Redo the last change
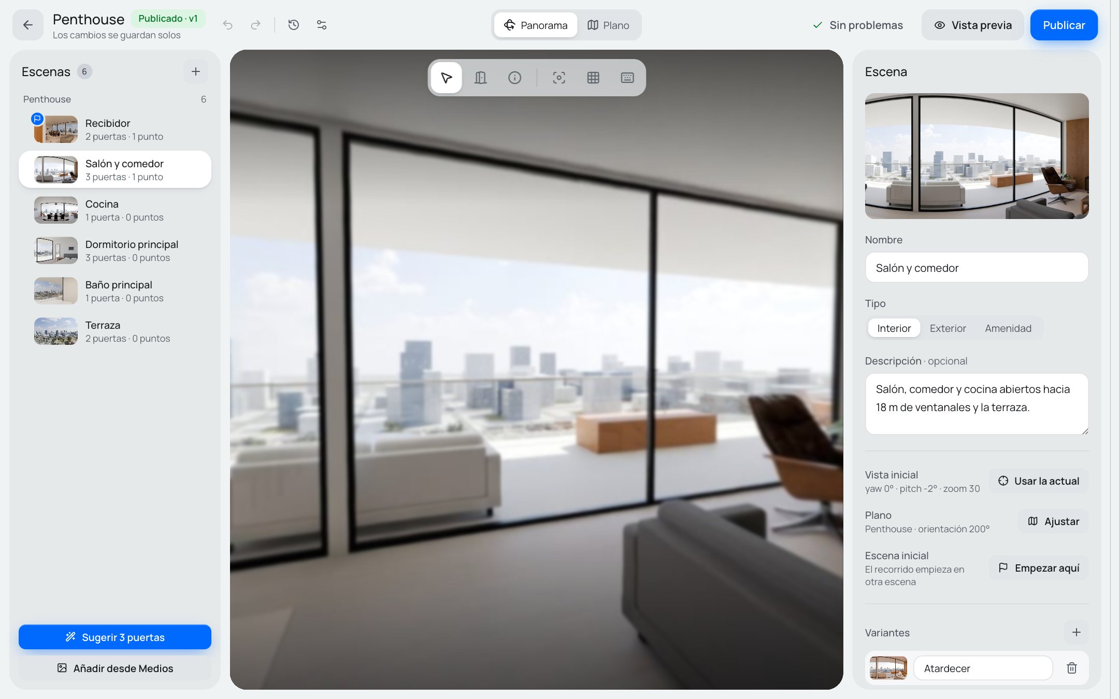Image resolution: width=1119 pixels, height=699 pixels. (255, 25)
